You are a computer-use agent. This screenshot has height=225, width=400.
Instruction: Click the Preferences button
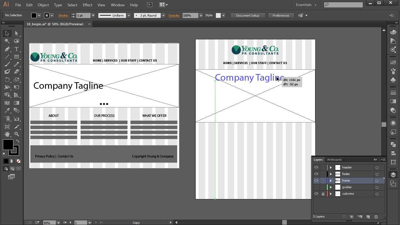click(281, 15)
